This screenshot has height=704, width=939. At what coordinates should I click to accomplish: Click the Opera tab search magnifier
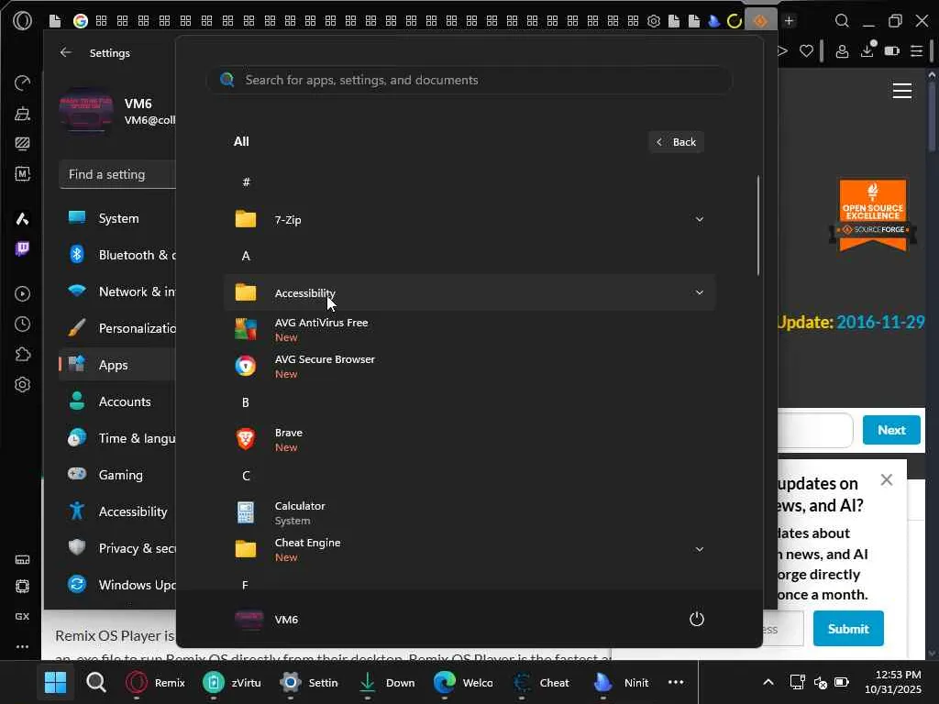(842, 21)
